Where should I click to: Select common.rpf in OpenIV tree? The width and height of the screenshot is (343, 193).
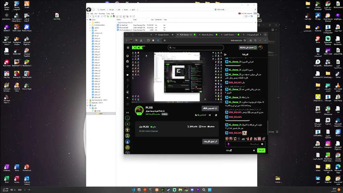[x=98, y=33]
